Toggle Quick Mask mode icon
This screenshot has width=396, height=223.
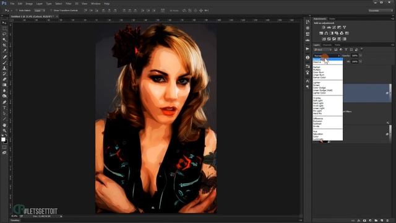tap(4, 147)
